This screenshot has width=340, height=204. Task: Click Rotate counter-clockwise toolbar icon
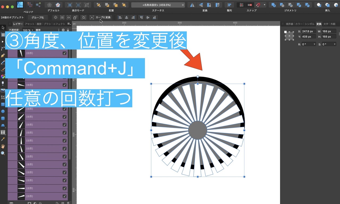tap(209, 5)
